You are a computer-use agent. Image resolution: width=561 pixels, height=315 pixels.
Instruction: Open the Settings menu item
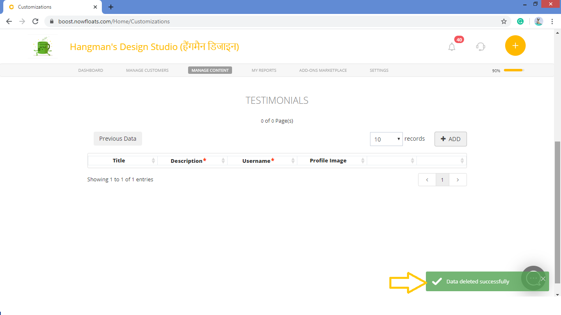tap(379, 71)
